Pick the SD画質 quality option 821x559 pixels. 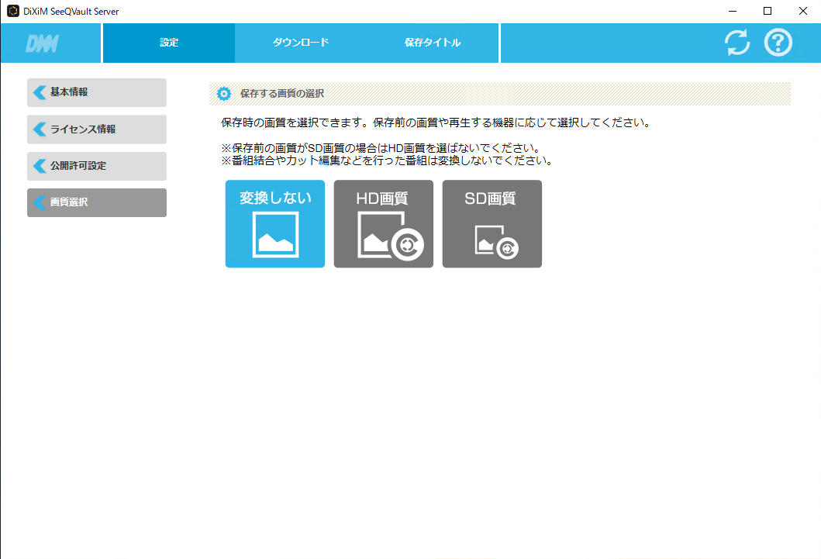[x=492, y=224]
